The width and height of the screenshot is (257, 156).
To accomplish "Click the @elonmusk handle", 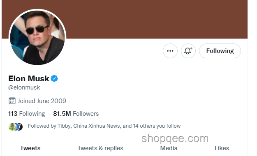I will 24,87.
